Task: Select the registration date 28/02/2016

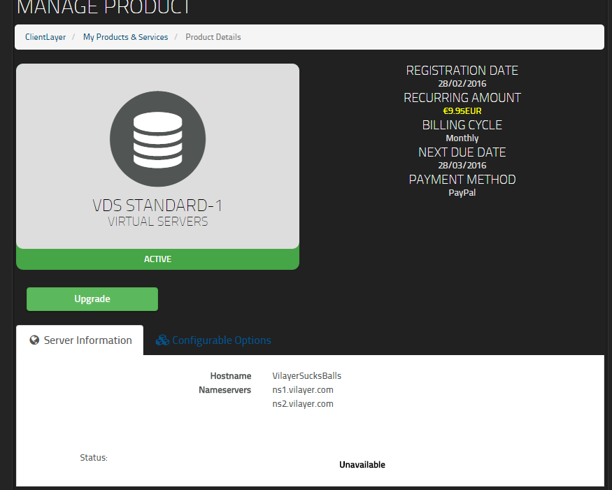Action: (x=462, y=83)
